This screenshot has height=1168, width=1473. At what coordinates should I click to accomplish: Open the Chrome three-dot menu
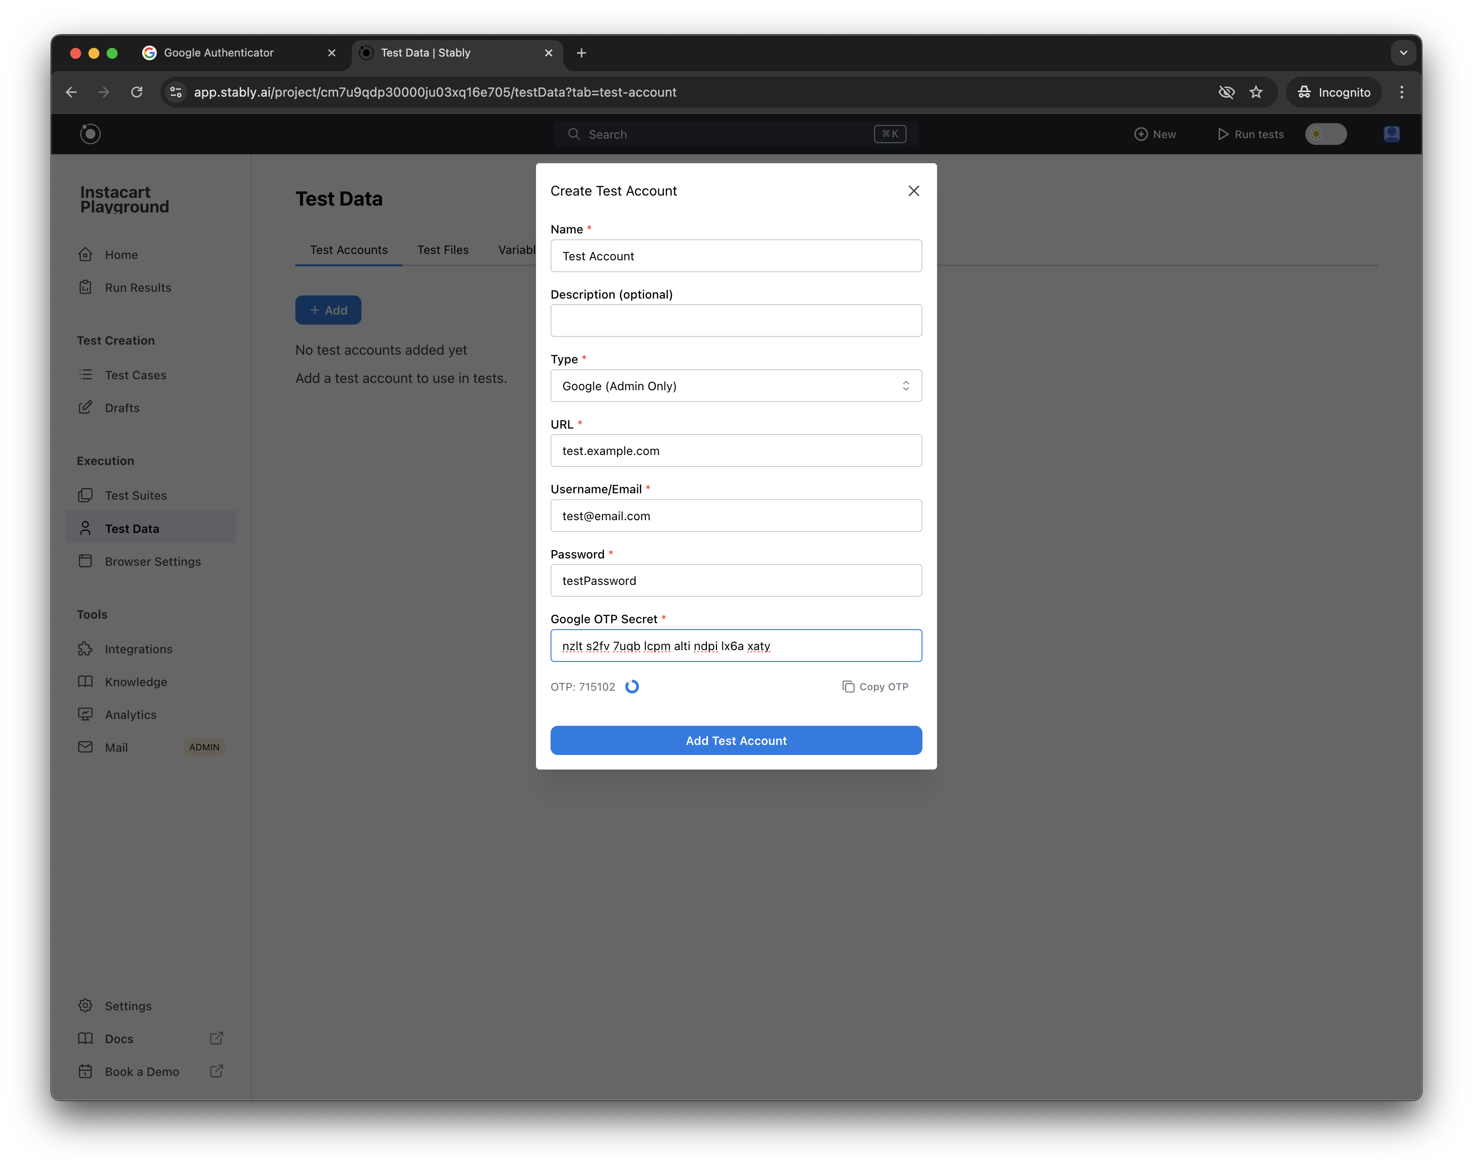pos(1401,92)
